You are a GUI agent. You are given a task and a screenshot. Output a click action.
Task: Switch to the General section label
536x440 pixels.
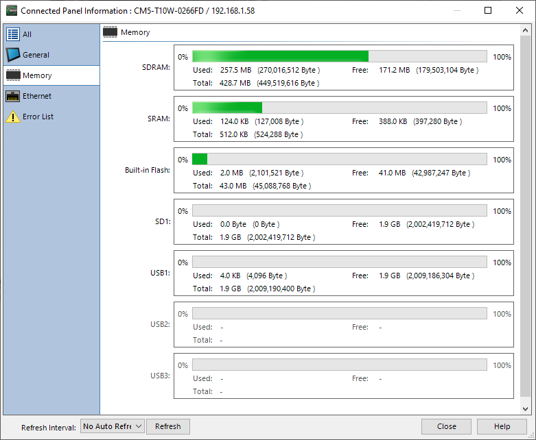point(36,55)
